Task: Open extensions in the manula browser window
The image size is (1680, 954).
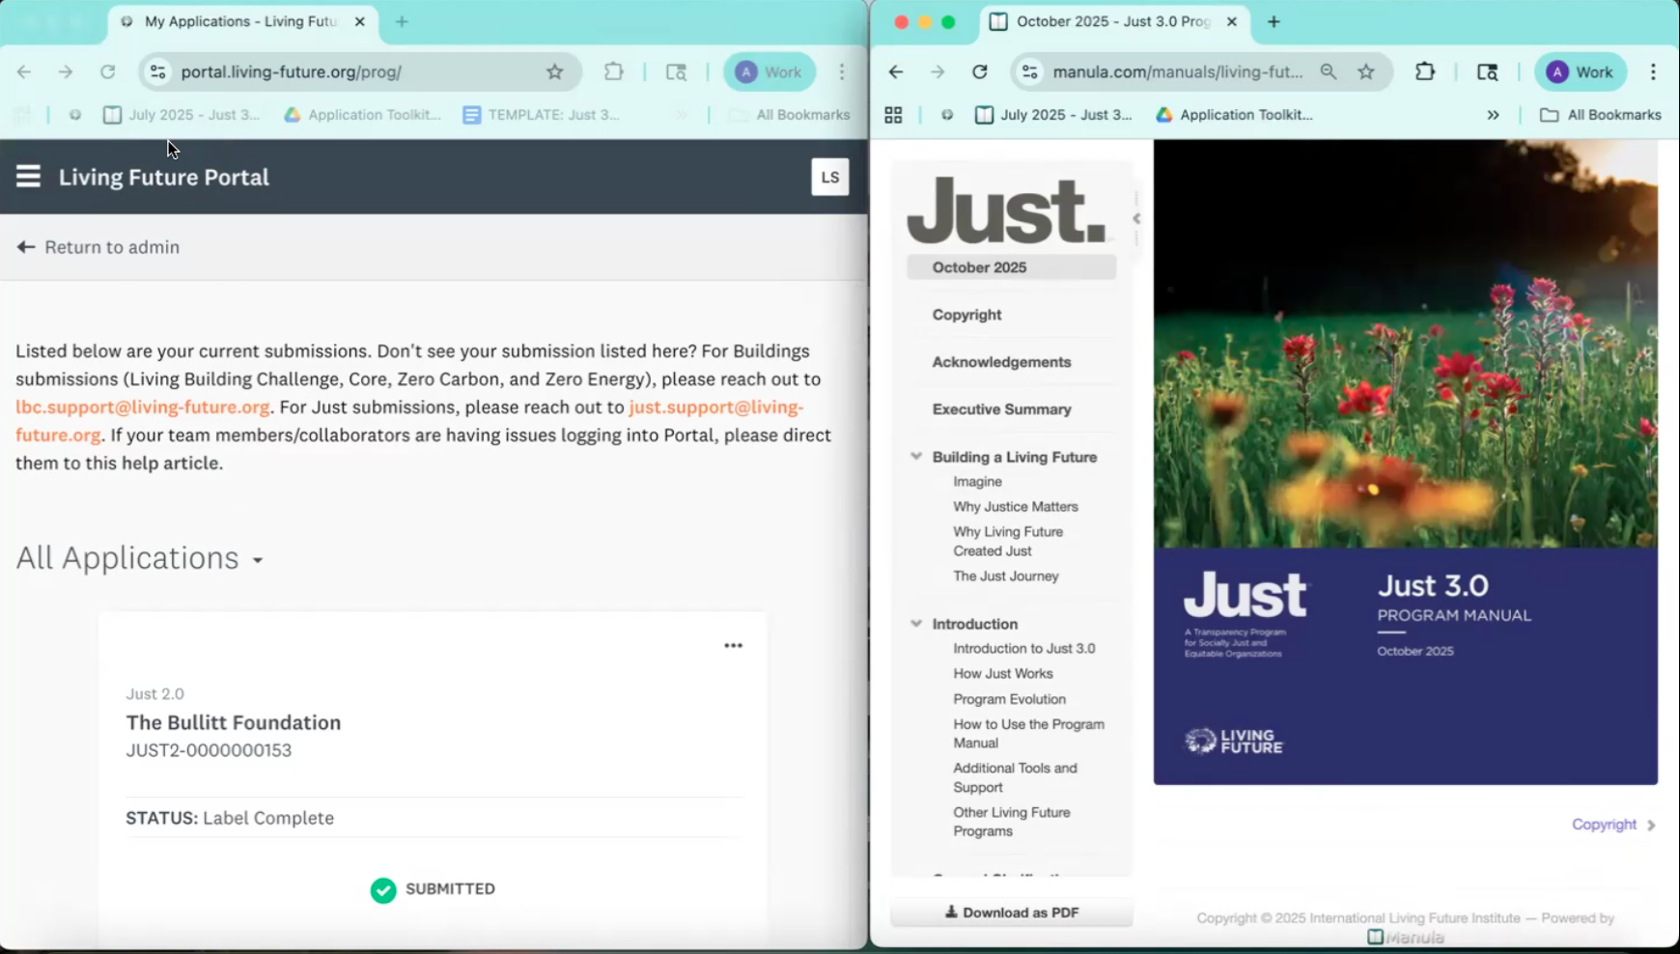Action: 1425,71
